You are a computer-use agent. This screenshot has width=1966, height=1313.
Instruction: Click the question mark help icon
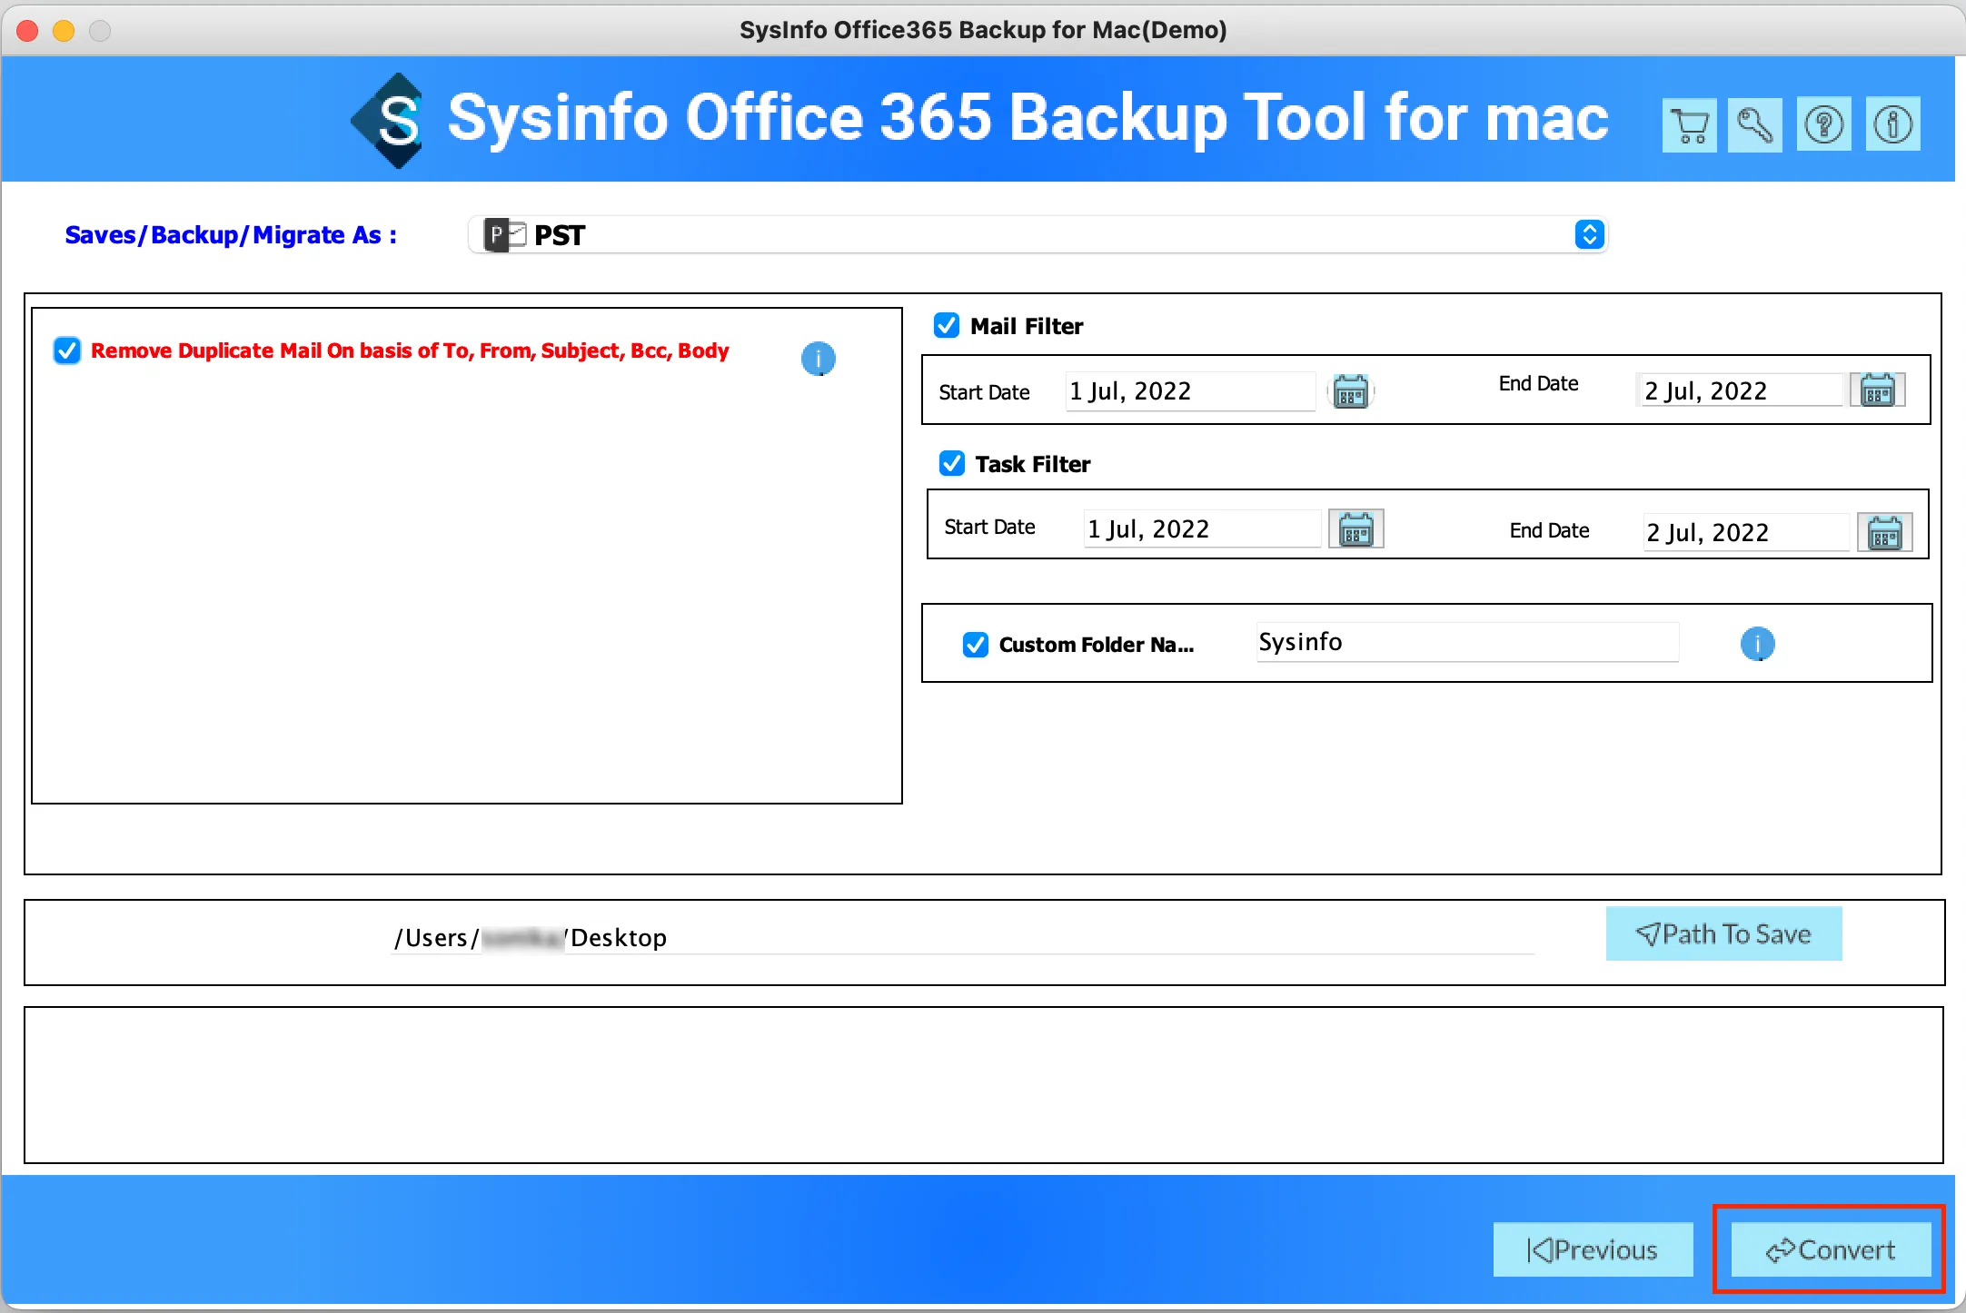tap(1823, 125)
